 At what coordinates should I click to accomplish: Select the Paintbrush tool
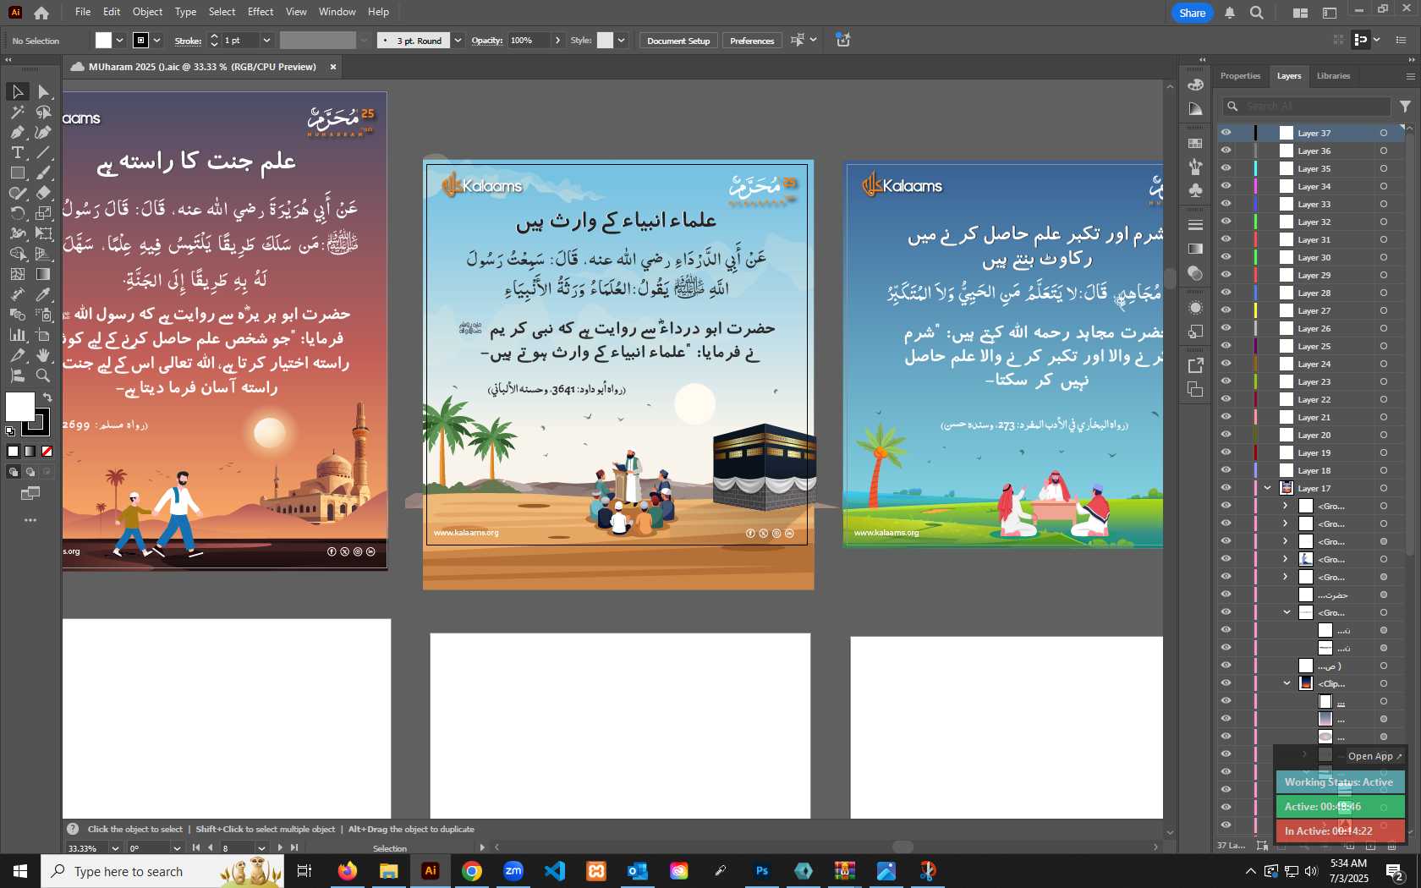coord(43,173)
